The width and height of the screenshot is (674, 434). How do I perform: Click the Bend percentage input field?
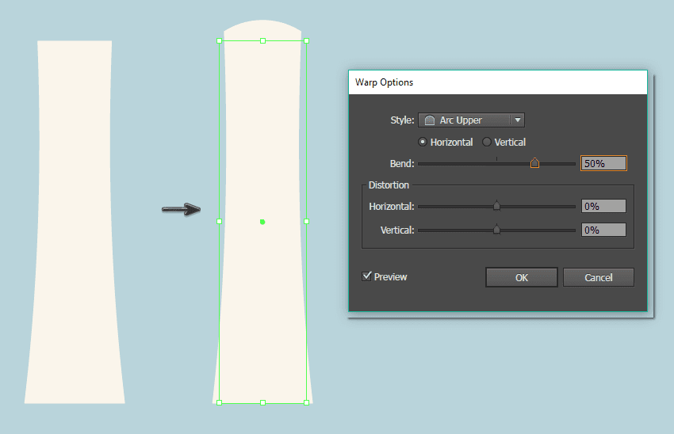click(603, 163)
